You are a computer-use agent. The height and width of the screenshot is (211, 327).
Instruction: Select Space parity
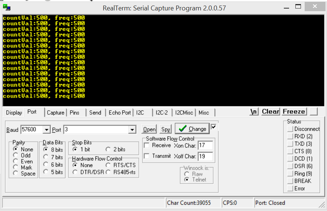coord(24,173)
